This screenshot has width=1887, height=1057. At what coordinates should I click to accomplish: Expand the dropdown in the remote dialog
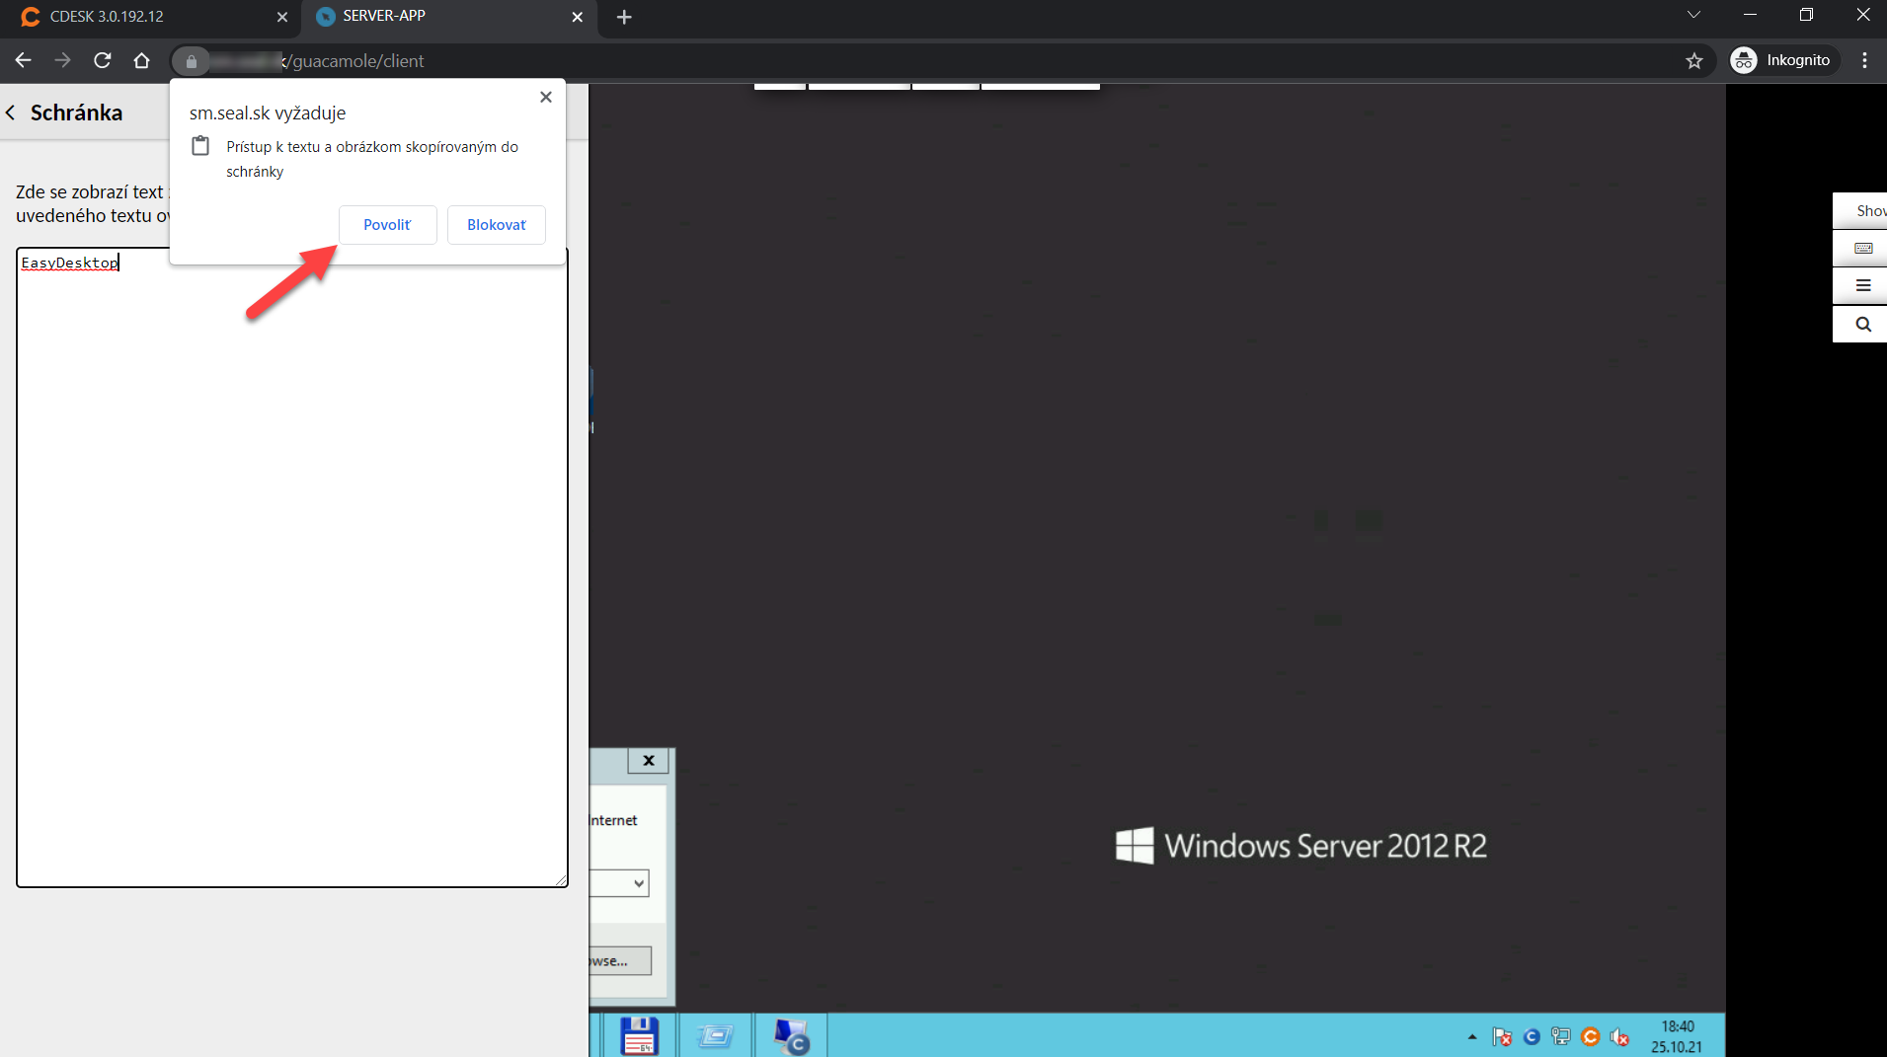639,883
